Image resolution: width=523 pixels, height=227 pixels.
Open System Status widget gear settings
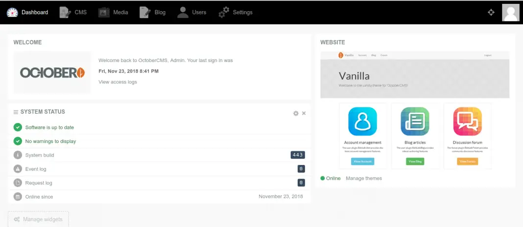(296, 113)
